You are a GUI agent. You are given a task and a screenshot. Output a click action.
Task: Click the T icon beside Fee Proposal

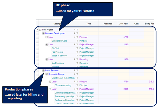pos(77,52)
